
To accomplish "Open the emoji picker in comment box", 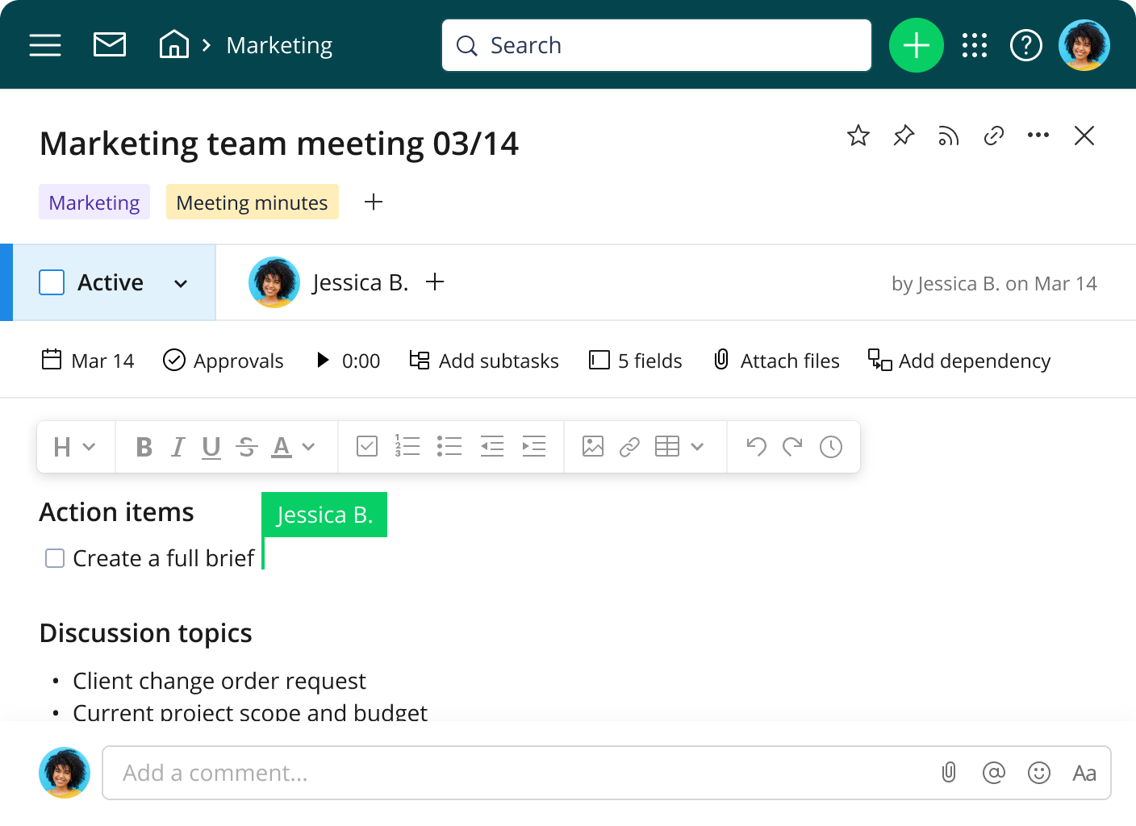I will coord(1038,773).
